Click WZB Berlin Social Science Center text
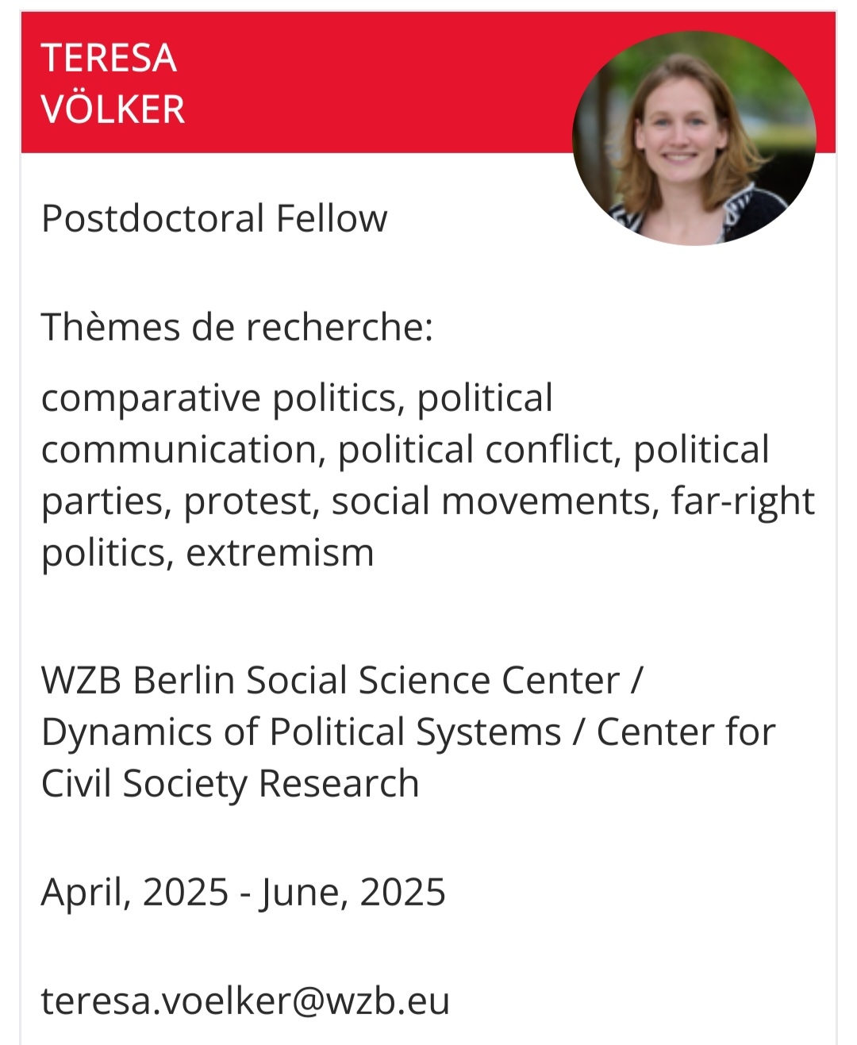Screen dimensions: 857x1045 [x=330, y=681]
